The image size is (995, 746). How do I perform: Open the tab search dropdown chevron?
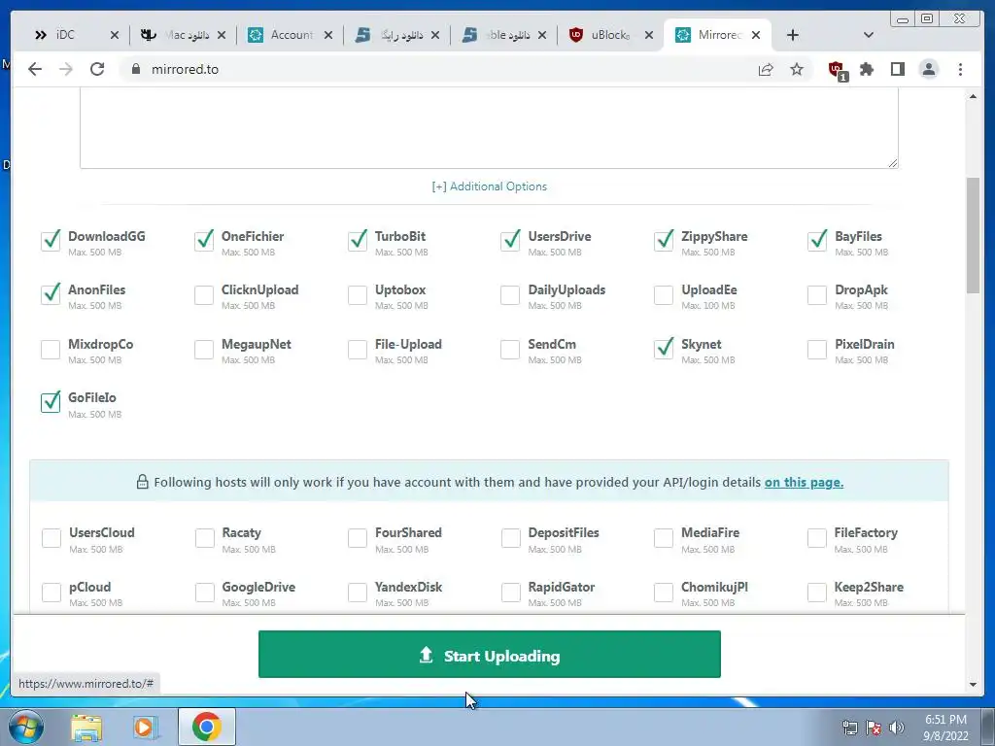point(869,35)
